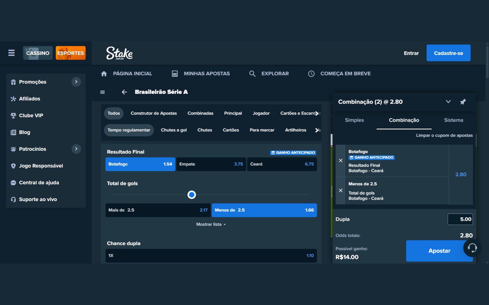Toggle the Ceará 6.75 odds selection
This screenshot has height=305, width=489.
click(x=282, y=164)
